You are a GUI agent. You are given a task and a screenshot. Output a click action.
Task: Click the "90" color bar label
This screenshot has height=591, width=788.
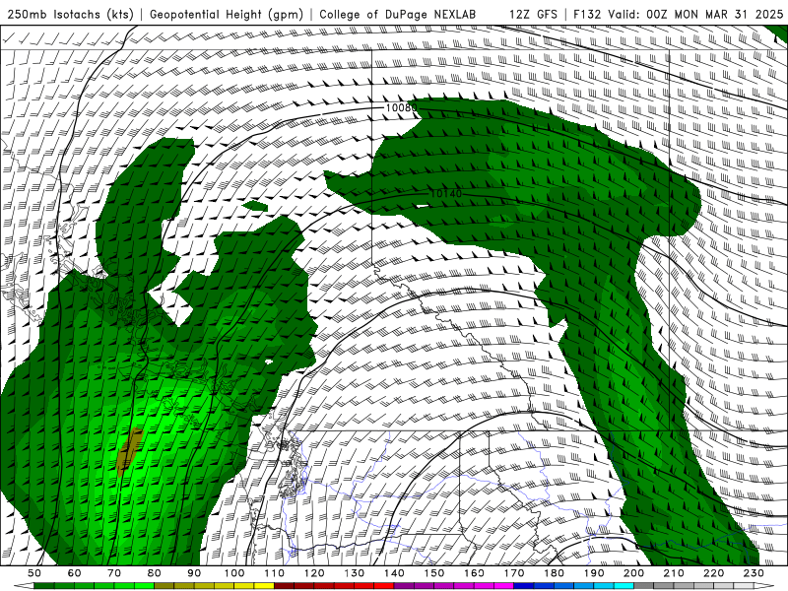(x=194, y=573)
